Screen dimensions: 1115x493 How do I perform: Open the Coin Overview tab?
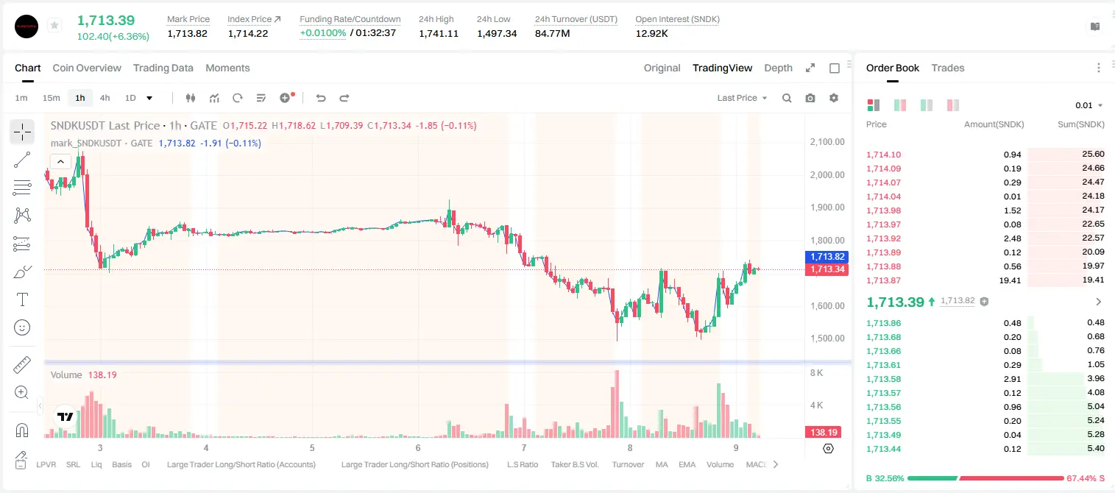(x=87, y=68)
